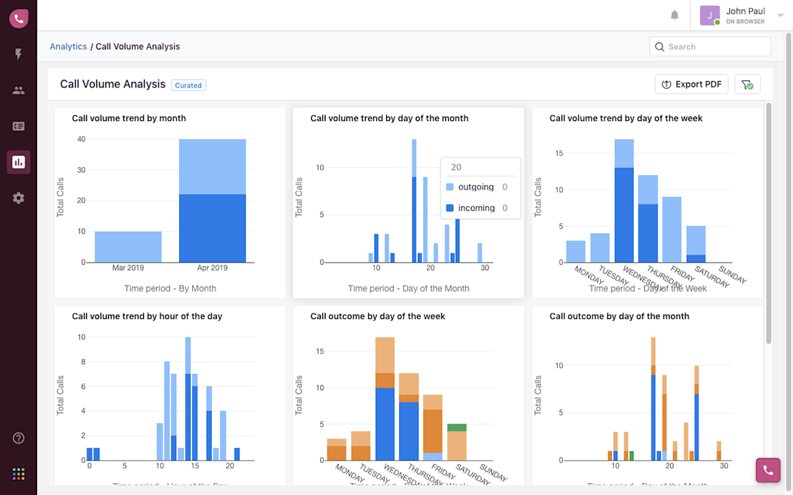Click the Wednesday bar in call outcome weekly chart
Viewport: 793px width, 495px height.
tap(385, 399)
